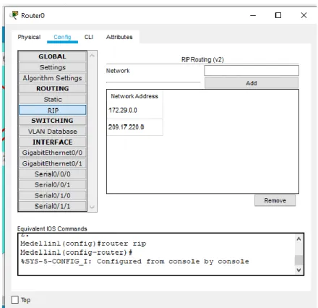Open Serial0/1/1 interface settings
The height and width of the screenshot is (308, 318).
52,206
